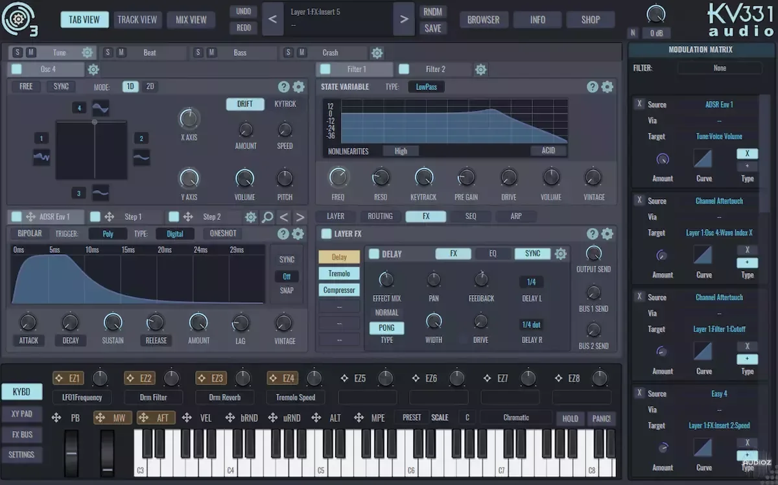Enable the Osc 4 checkbox
The height and width of the screenshot is (485, 778).
tap(16, 69)
